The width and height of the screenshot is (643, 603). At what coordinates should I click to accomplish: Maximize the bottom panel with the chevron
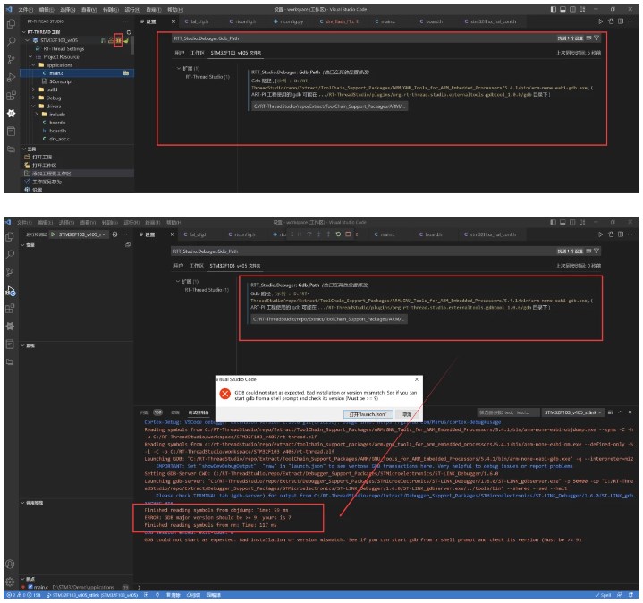click(620, 412)
